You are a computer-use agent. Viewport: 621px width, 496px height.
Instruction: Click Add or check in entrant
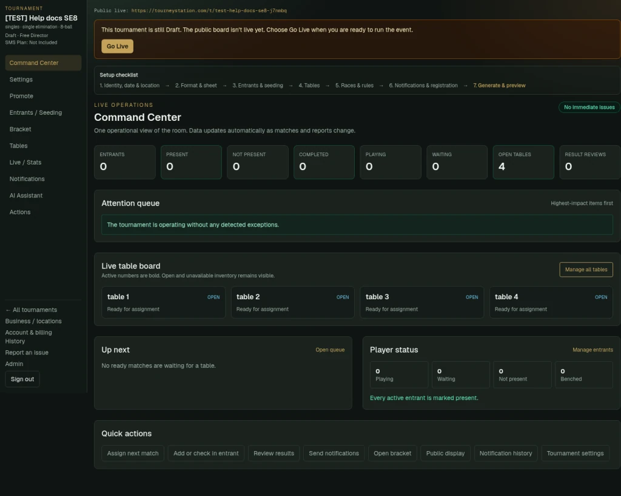pos(206,453)
